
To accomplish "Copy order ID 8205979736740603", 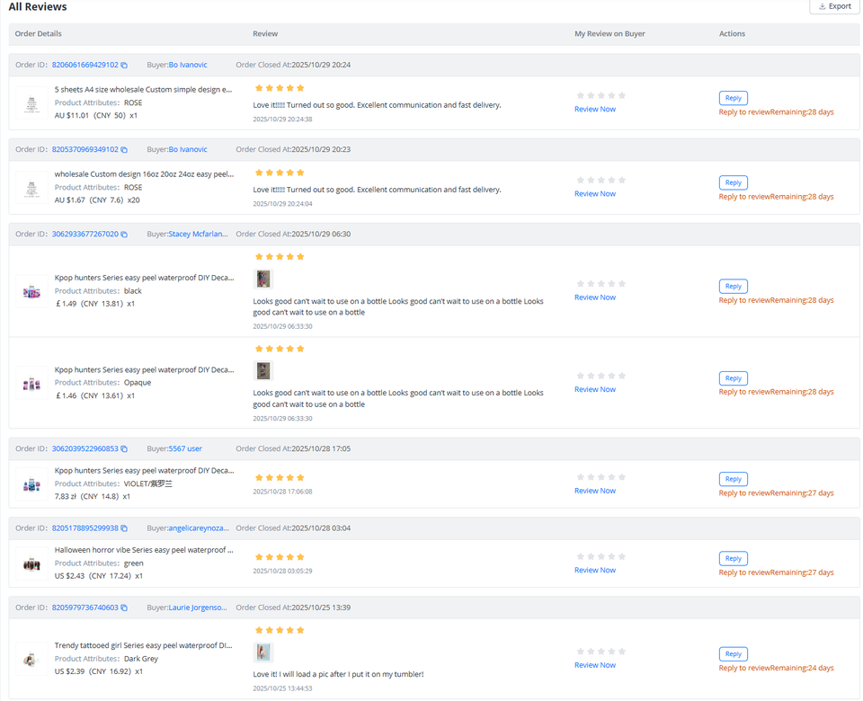I will (x=124, y=608).
